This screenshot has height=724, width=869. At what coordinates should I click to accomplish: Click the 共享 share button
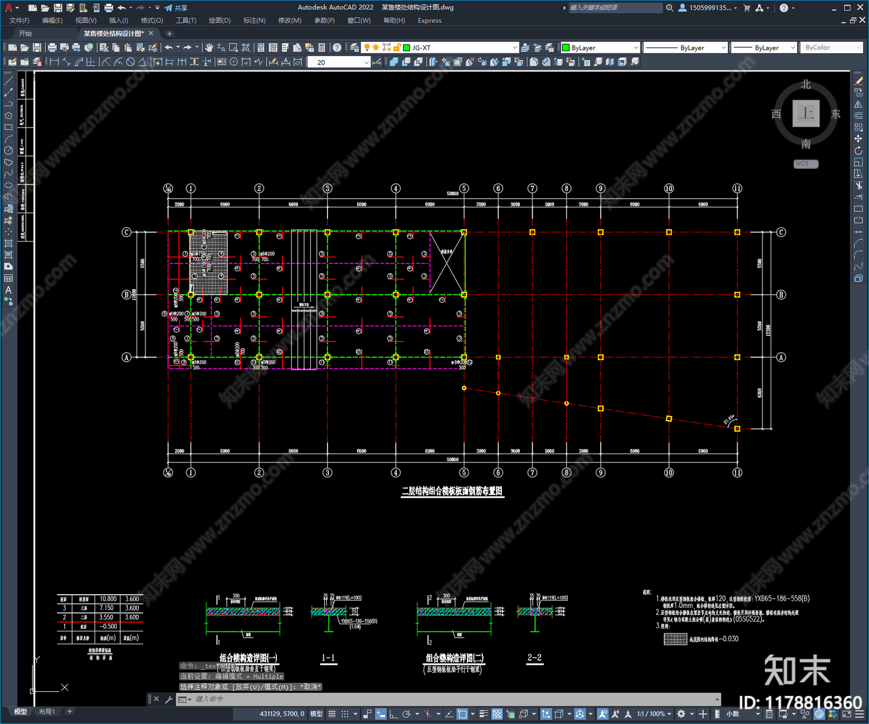tap(176, 8)
